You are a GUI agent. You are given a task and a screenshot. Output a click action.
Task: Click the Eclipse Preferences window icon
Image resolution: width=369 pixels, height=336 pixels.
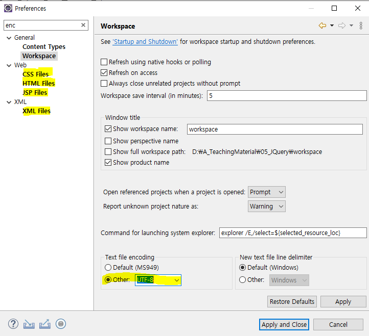[8, 8]
